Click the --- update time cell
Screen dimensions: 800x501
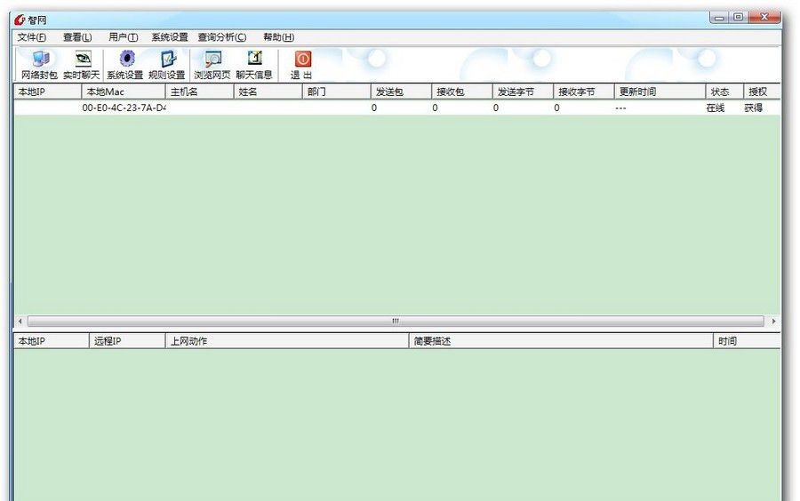pos(620,108)
